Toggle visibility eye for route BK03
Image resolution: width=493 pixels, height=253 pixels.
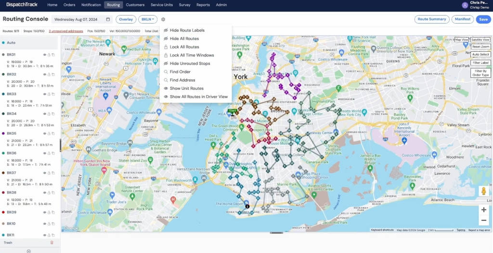(x=45, y=94)
